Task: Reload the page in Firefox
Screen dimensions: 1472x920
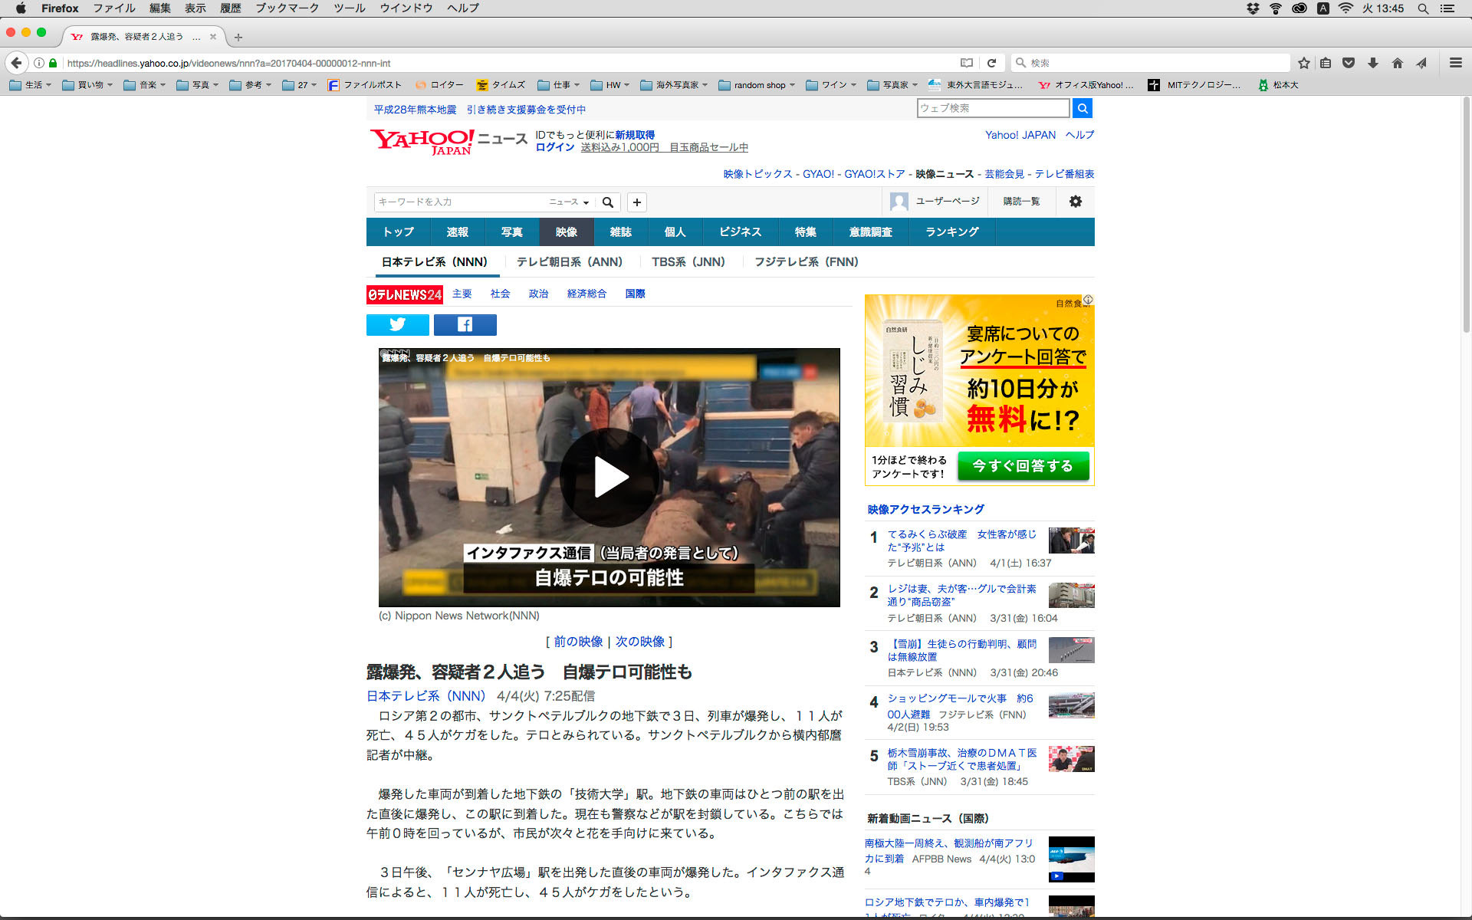Action: [x=991, y=63]
